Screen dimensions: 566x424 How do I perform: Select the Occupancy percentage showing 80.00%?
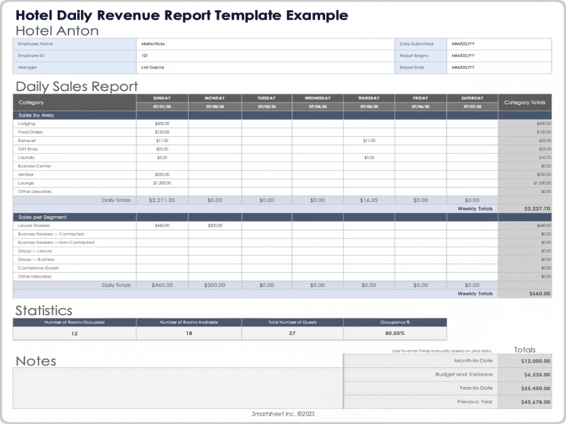point(394,333)
